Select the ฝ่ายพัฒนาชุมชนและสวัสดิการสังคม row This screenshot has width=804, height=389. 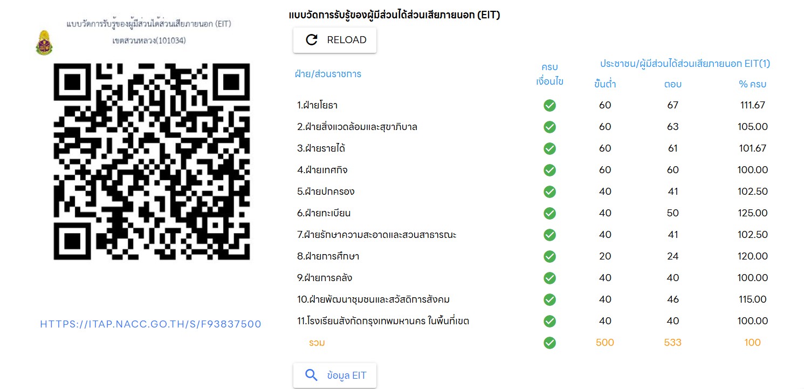(x=533, y=299)
